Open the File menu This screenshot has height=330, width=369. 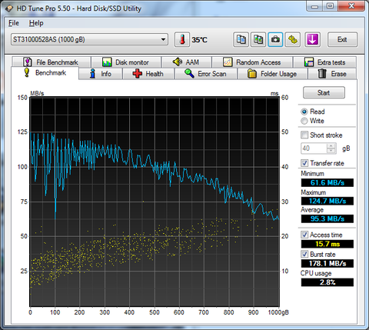tap(14, 23)
